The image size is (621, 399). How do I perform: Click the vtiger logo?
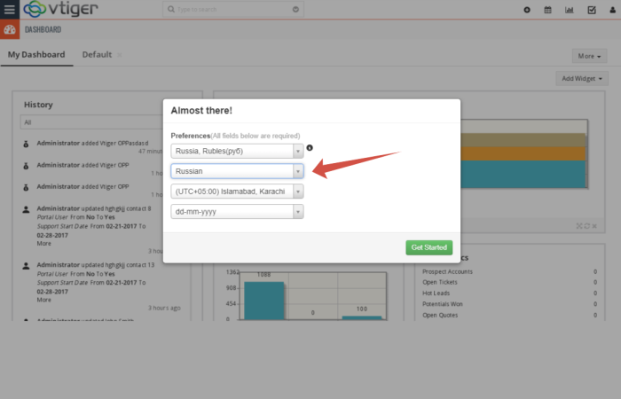point(60,10)
